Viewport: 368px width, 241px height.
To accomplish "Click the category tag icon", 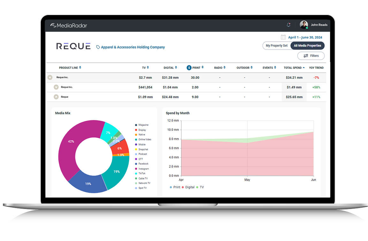I will (x=98, y=47).
